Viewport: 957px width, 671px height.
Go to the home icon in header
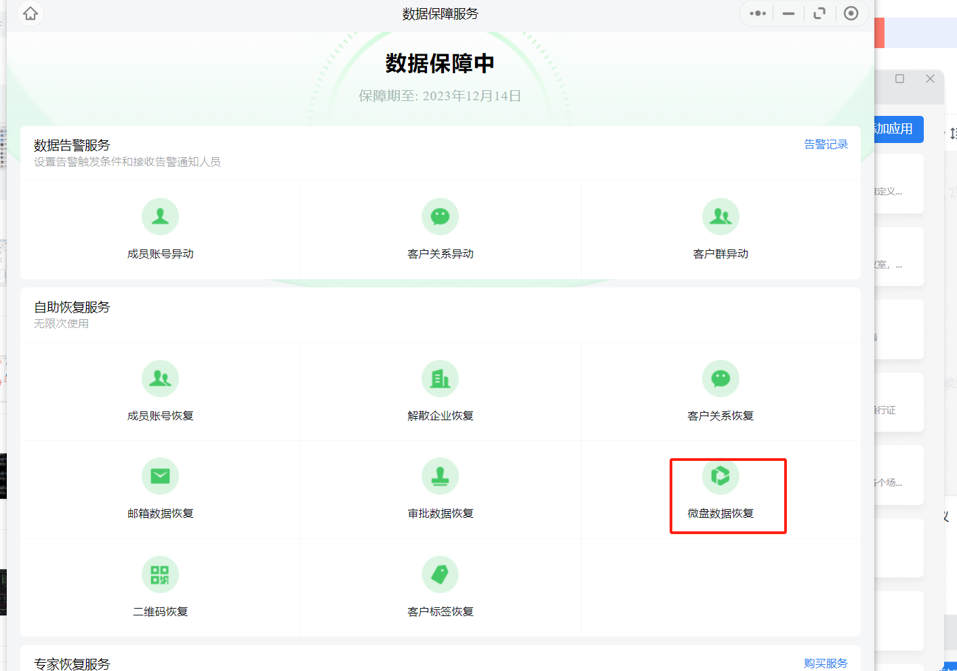tap(30, 14)
